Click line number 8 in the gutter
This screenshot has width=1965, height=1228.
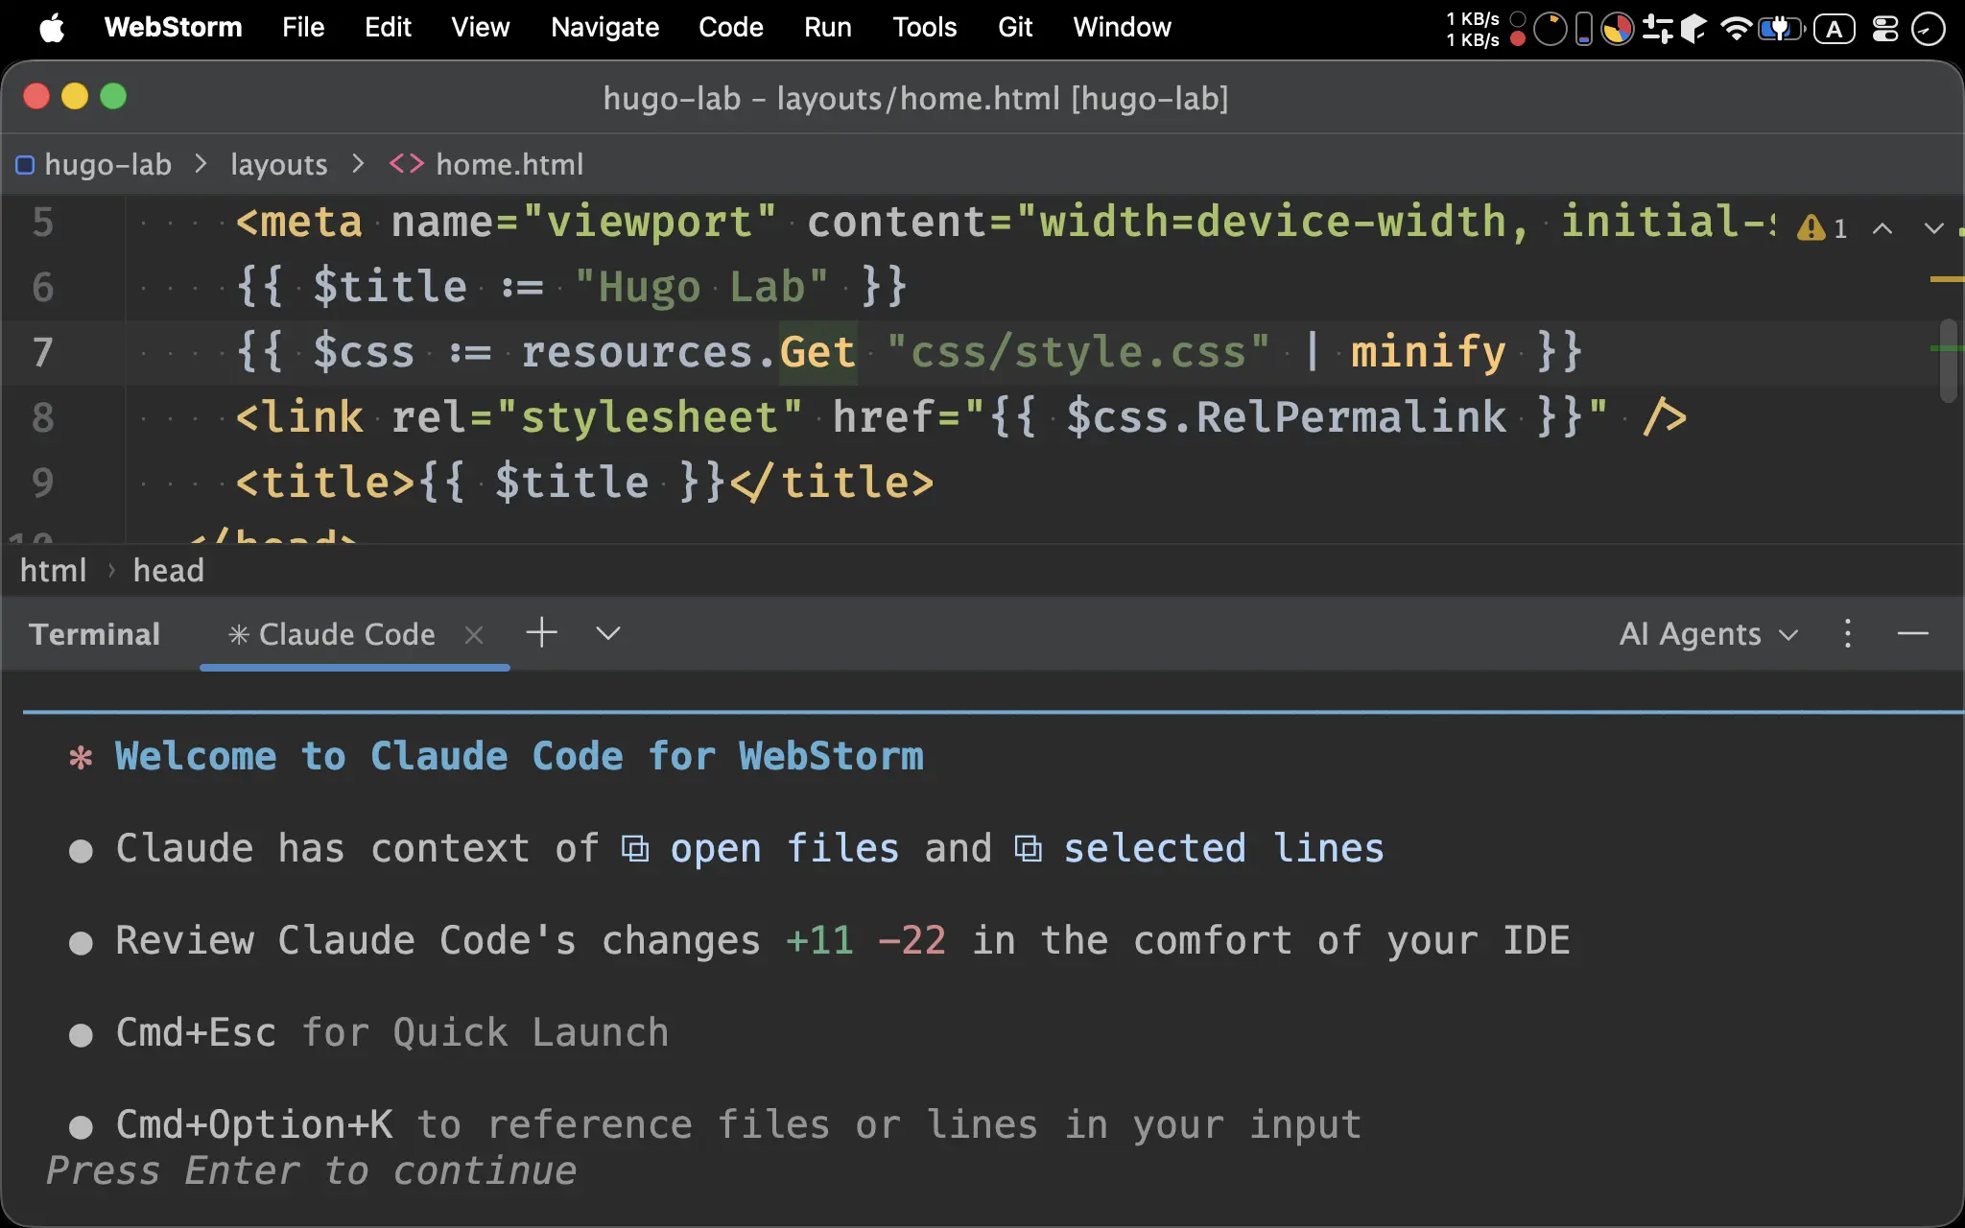point(43,417)
